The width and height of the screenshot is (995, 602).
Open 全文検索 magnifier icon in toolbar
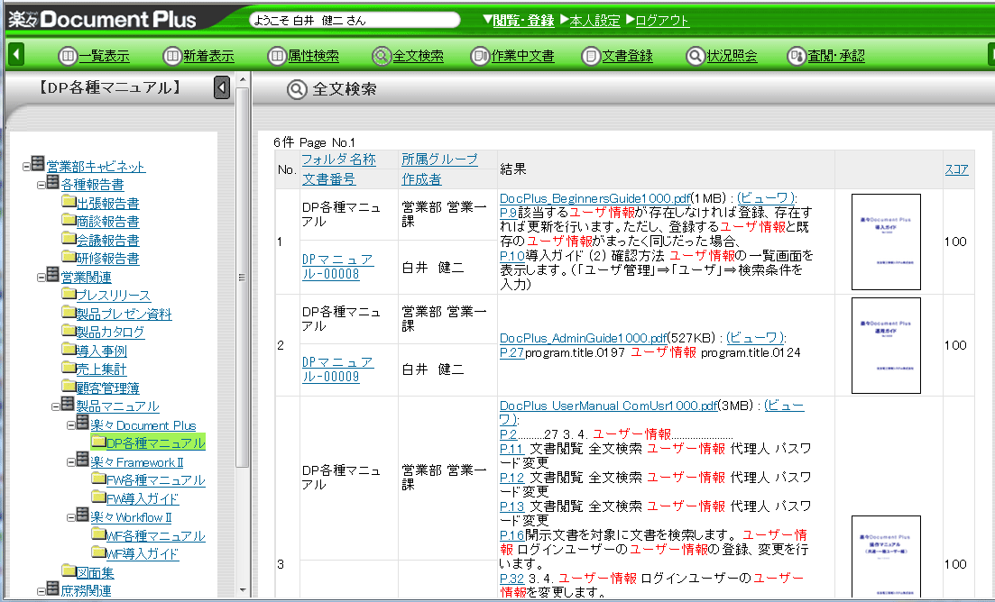click(382, 56)
